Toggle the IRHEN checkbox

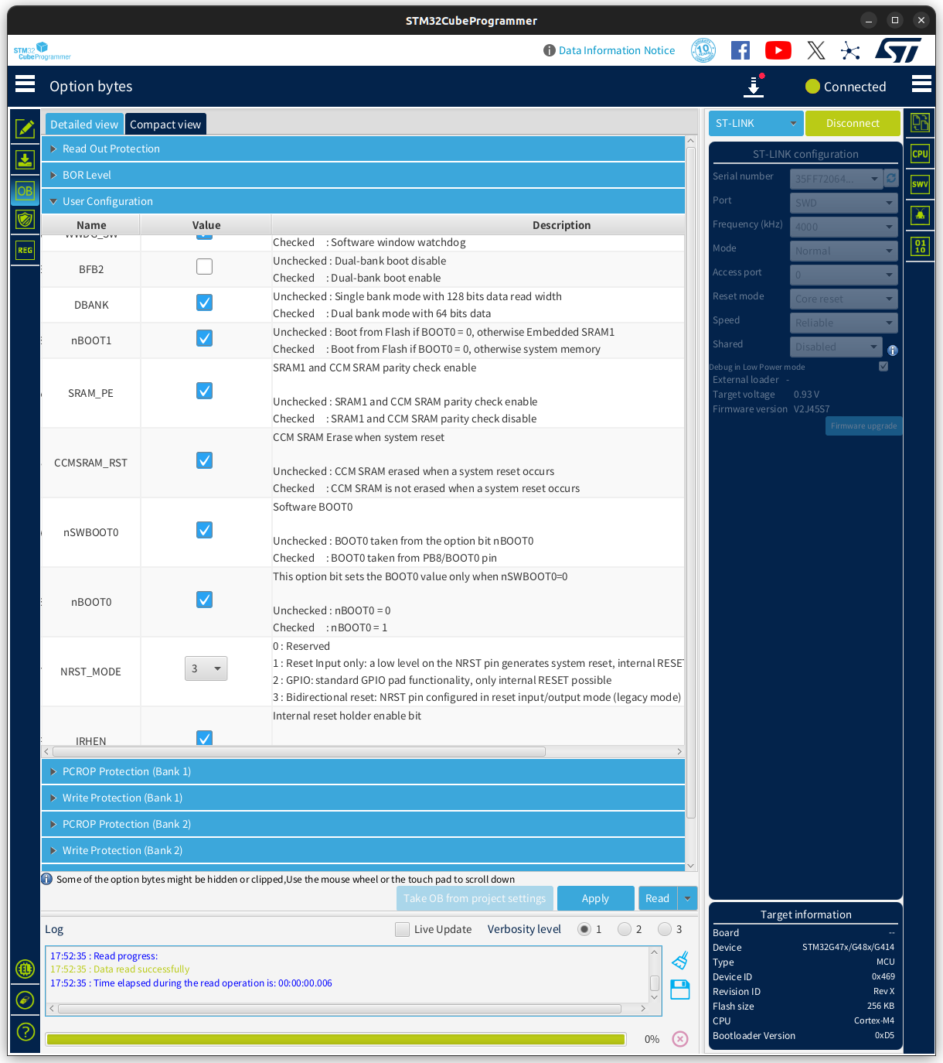(x=204, y=737)
